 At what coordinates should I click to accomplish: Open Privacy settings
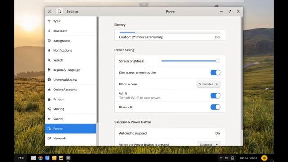coord(70,99)
